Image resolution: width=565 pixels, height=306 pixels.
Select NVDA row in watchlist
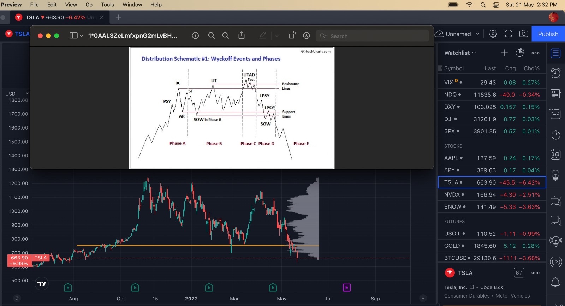(492, 195)
